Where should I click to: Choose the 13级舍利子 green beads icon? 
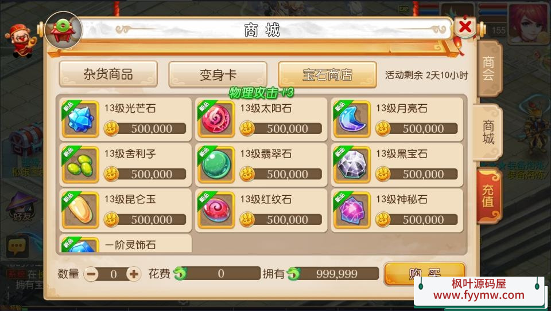click(80, 165)
